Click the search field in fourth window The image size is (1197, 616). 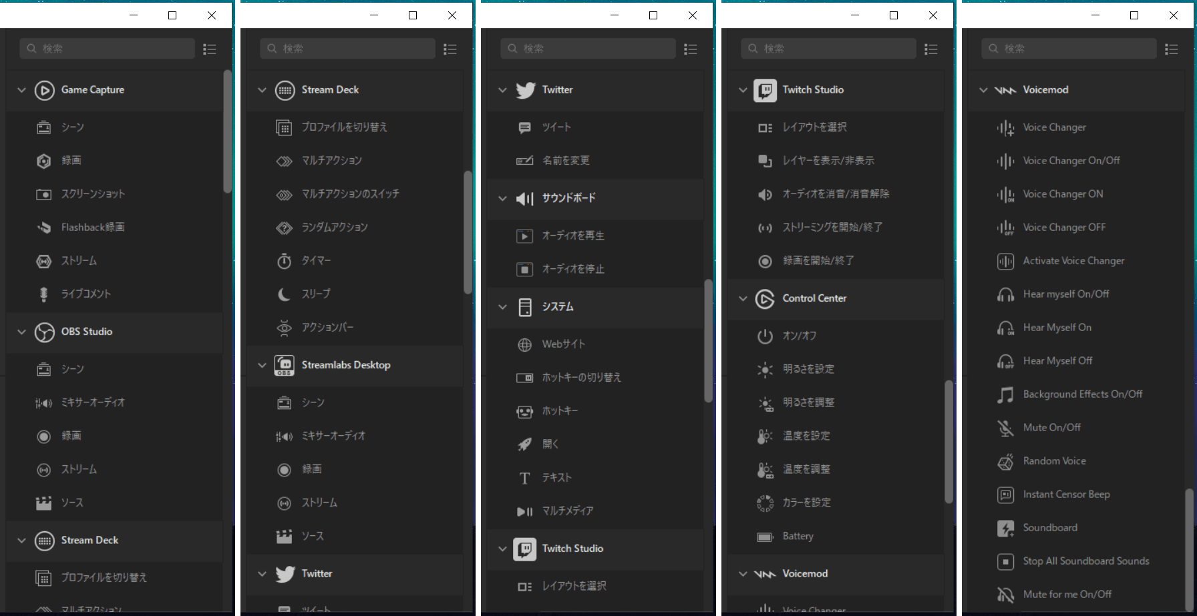coord(829,49)
